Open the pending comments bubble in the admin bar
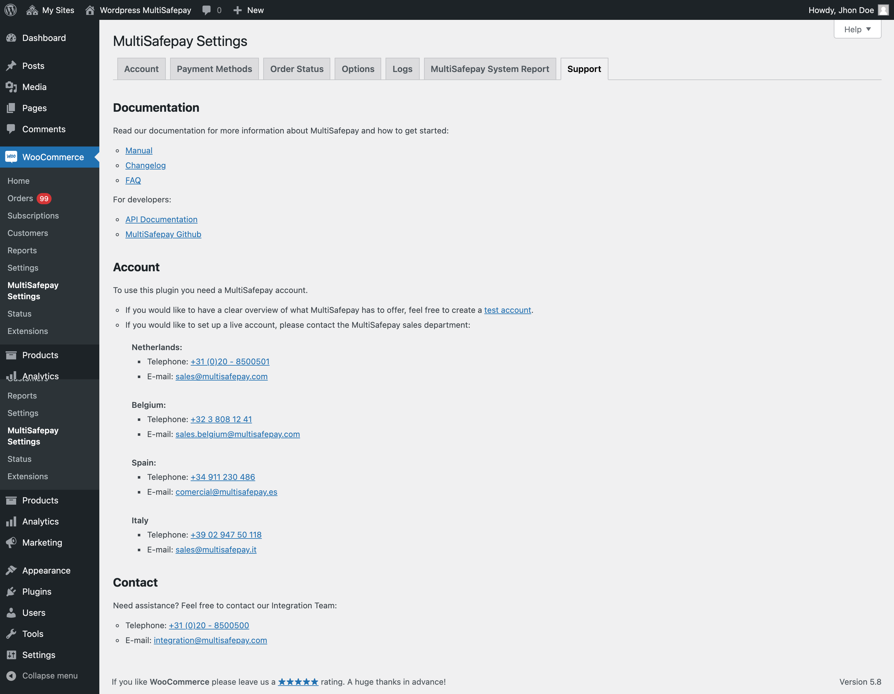The height and width of the screenshot is (694, 894). coord(212,10)
